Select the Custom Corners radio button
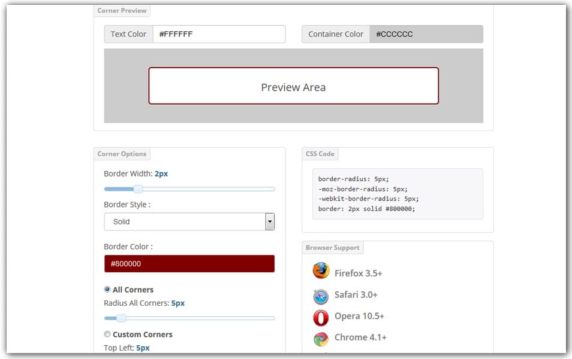This screenshot has width=572, height=359. point(107,334)
